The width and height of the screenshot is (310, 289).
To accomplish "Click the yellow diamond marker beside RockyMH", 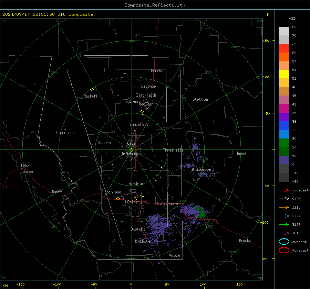I will (92, 90).
